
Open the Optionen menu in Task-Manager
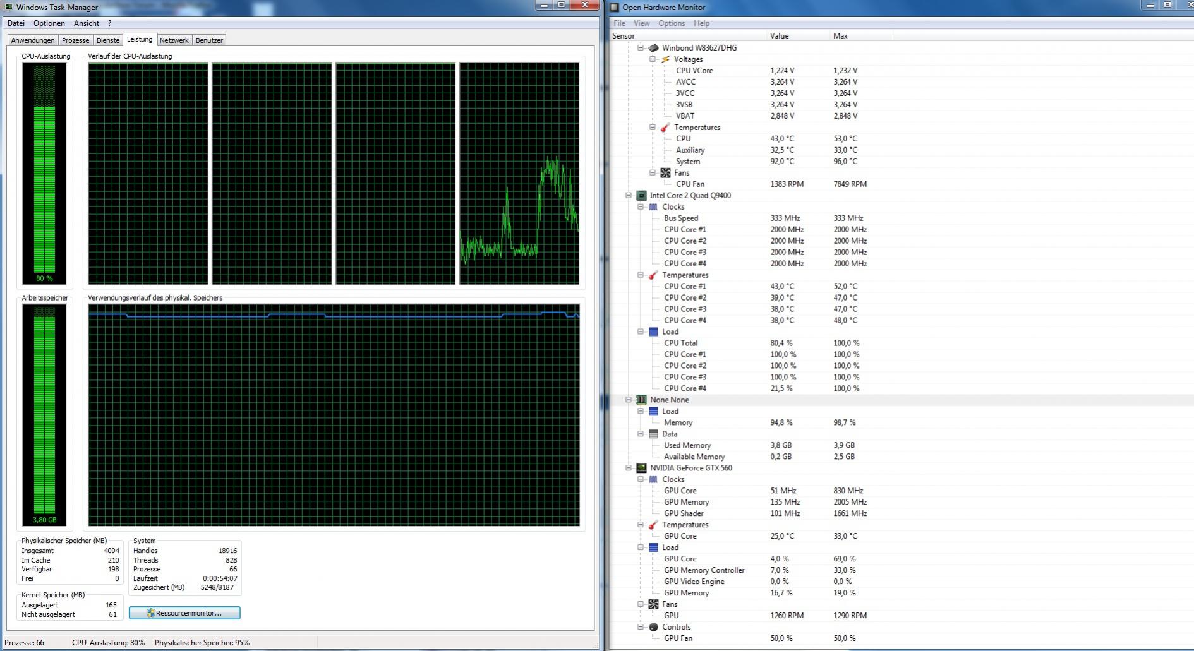point(49,23)
